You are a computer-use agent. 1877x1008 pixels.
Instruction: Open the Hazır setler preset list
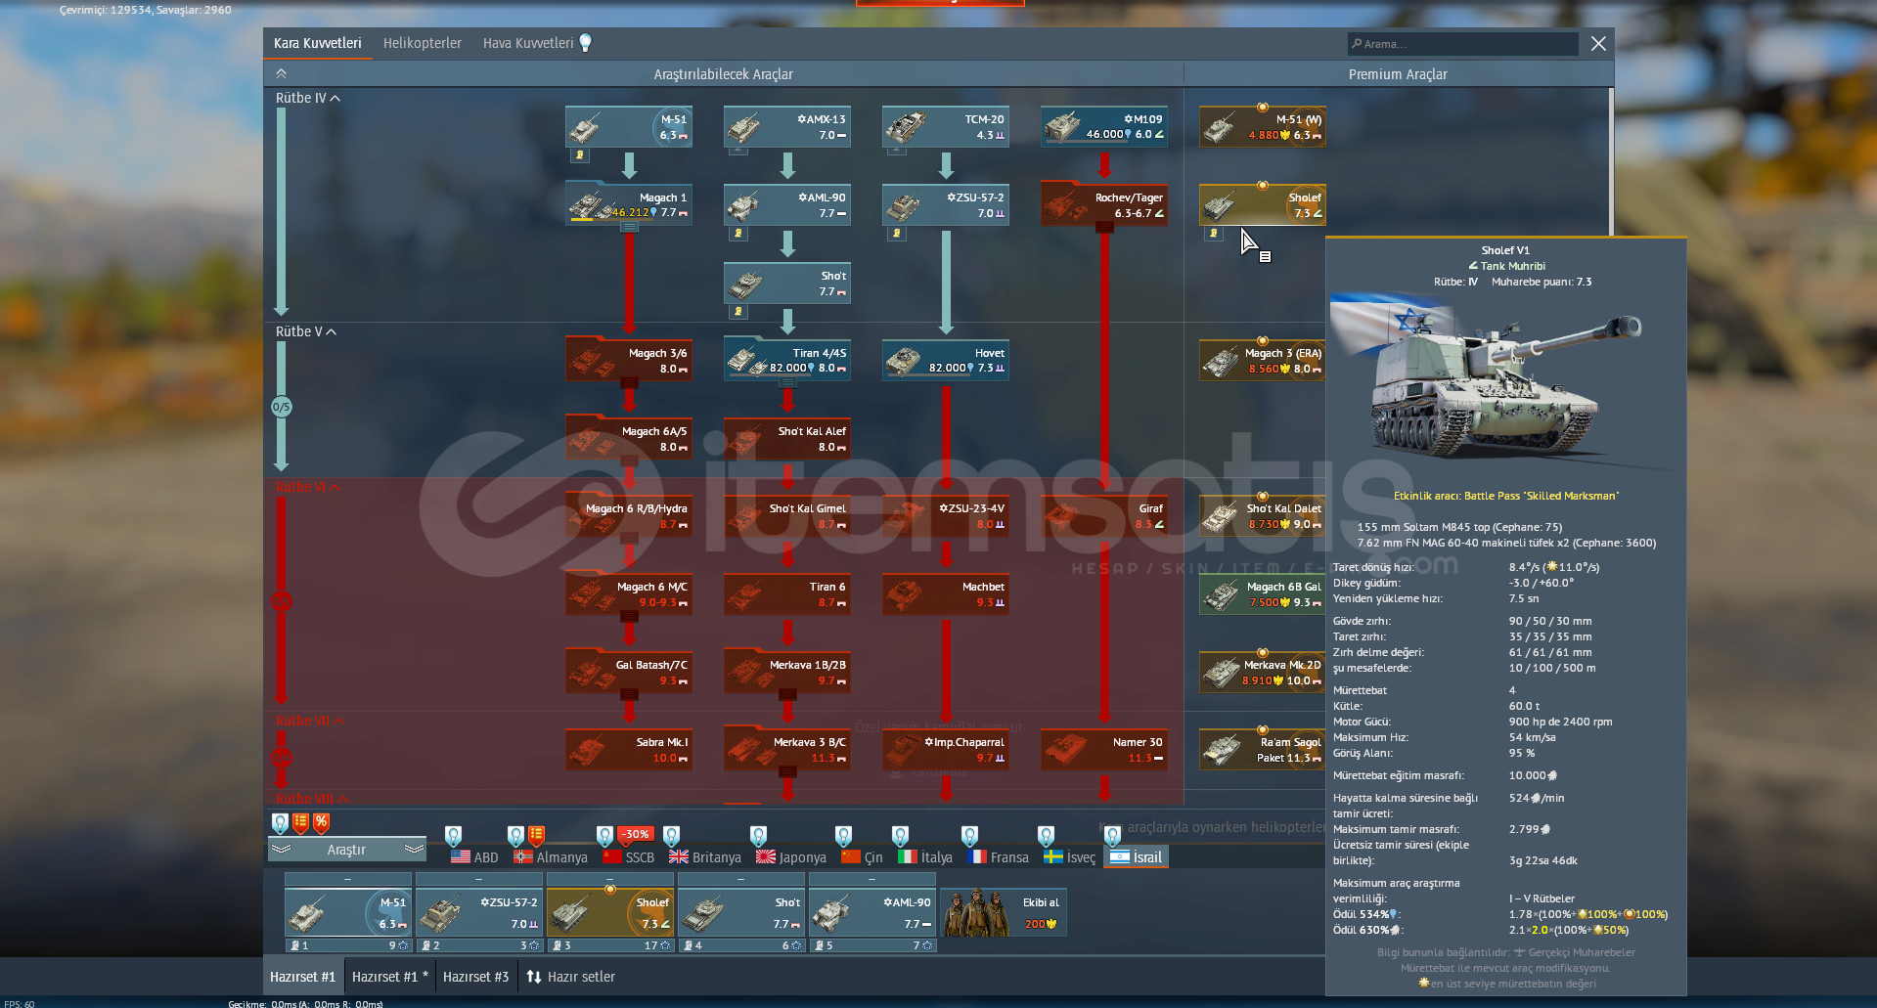click(570, 977)
